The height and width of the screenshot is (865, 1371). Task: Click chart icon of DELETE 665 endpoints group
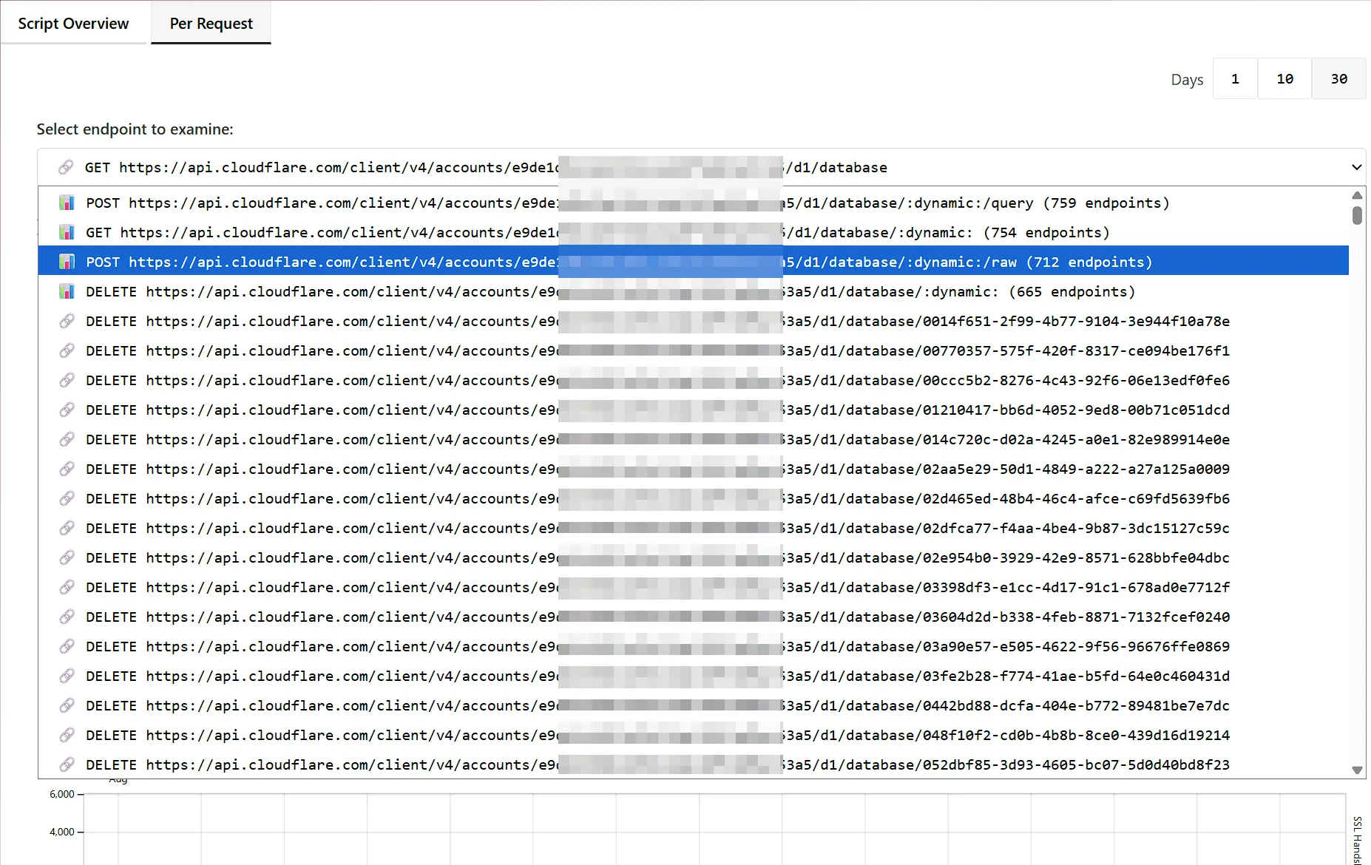pos(67,291)
